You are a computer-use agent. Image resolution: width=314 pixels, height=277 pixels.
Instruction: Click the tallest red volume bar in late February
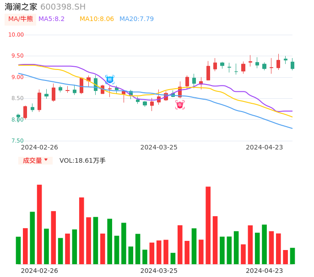(39, 224)
